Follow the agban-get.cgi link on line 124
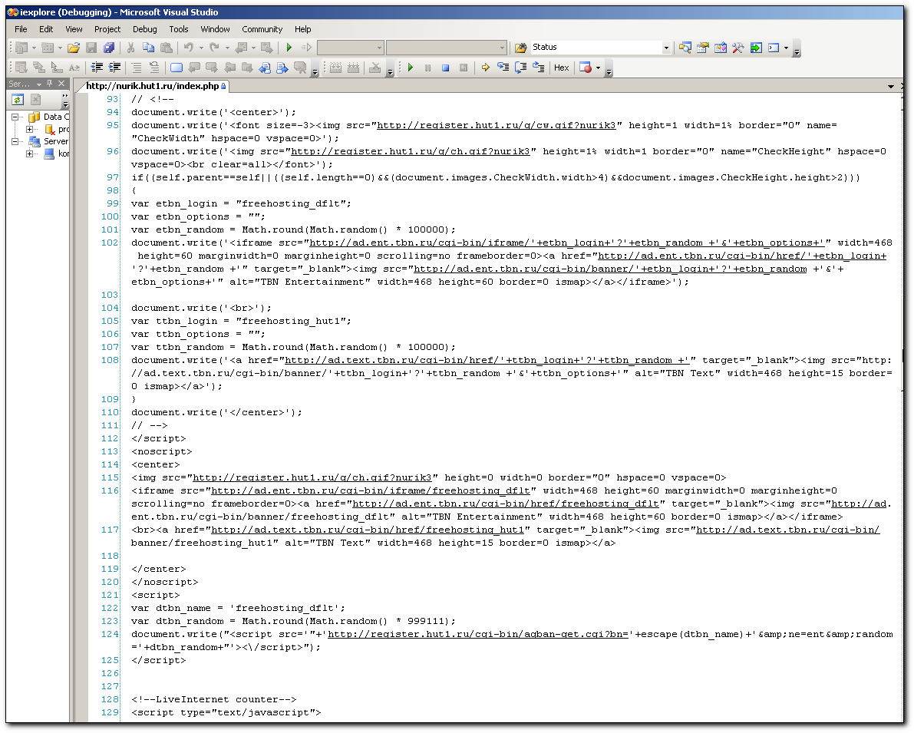The width and height of the screenshot is (914, 733). pos(479,635)
